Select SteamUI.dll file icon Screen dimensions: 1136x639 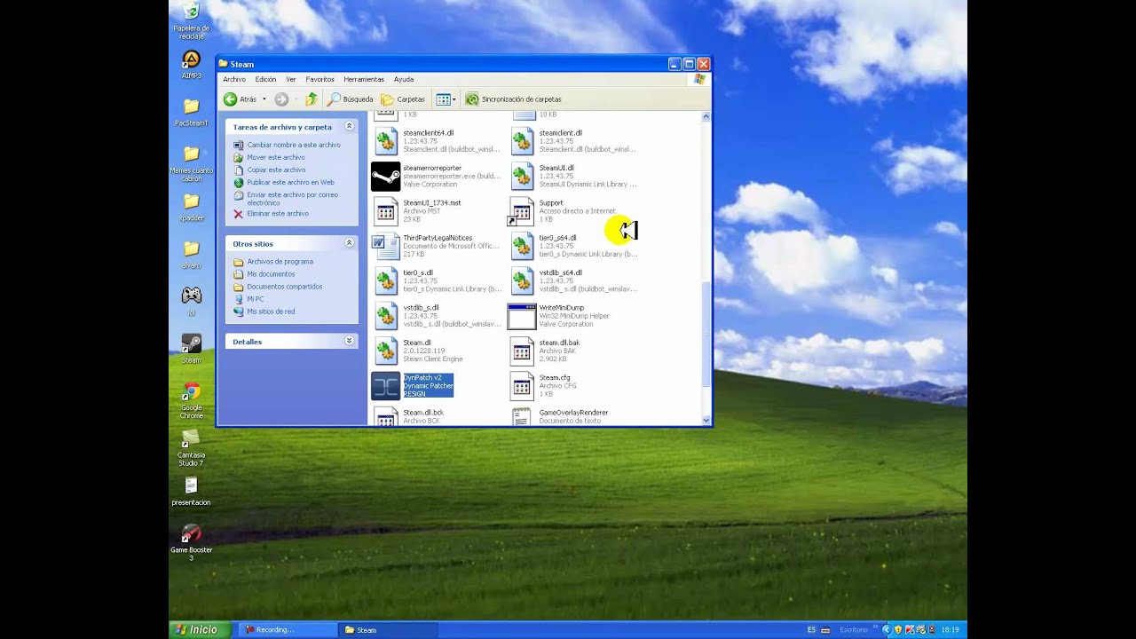[522, 176]
